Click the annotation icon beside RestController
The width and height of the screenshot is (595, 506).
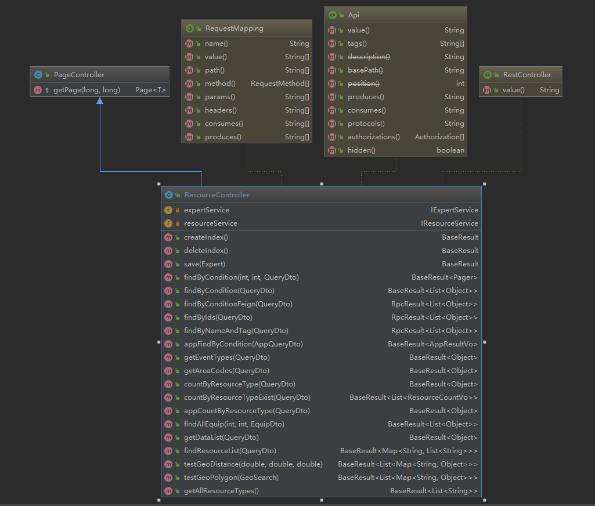(x=488, y=74)
